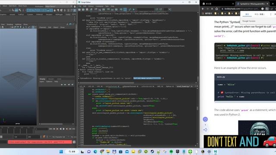Open Script Editor button beside command line

[x=74, y=142]
